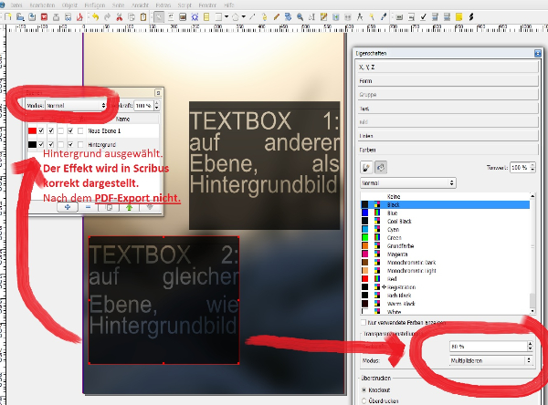Open the Multiplizieren blend mode dropdown
548x405 pixels.
tap(489, 361)
